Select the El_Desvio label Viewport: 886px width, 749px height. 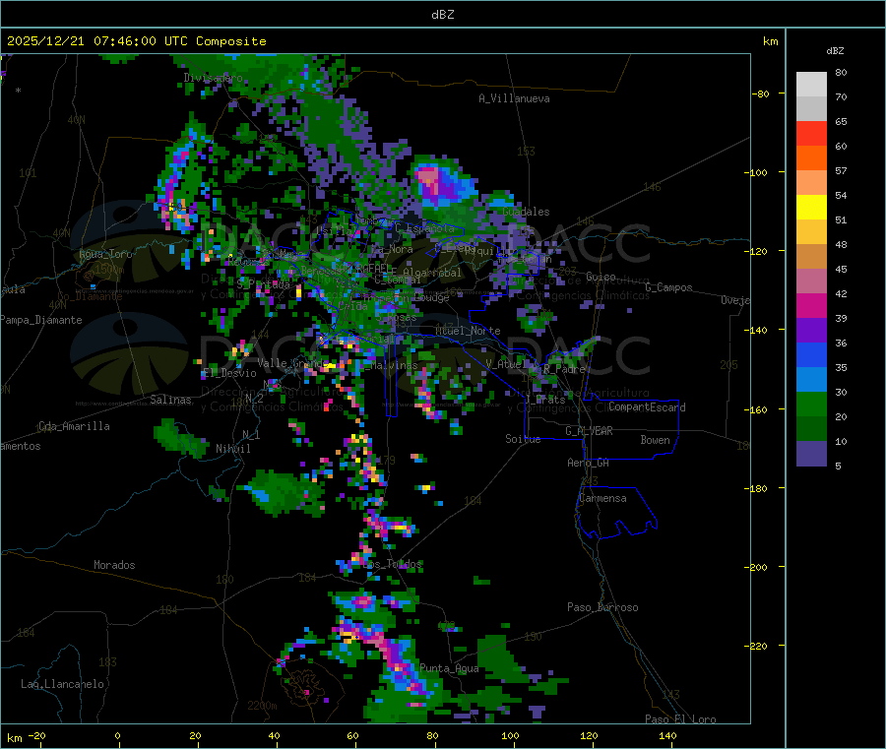[x=229, y=373]
